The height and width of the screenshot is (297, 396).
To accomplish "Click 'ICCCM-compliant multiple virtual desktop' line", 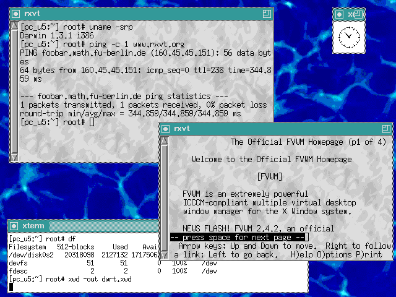I will click(270, 202).
